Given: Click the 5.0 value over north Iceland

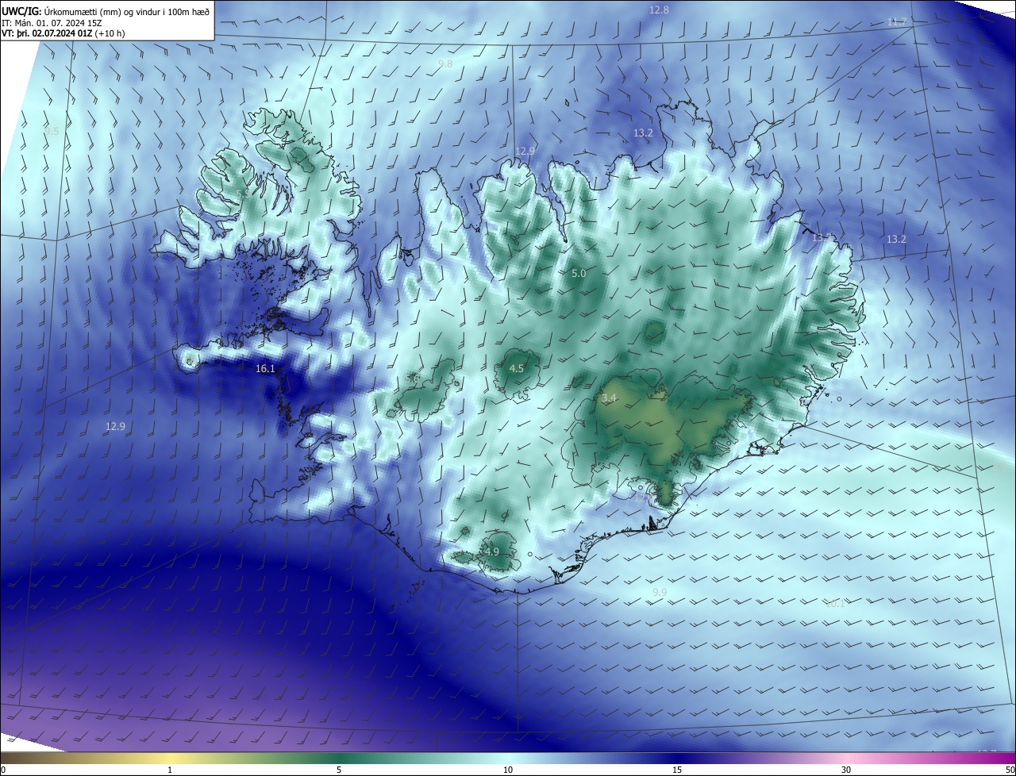Looking at the screenshot, I should [579, 273].
